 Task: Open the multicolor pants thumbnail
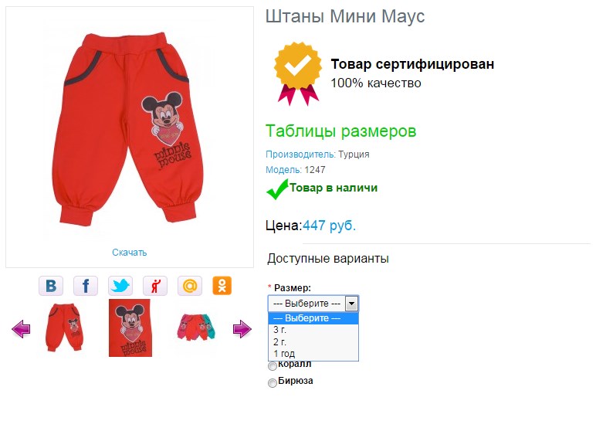pyautogui.click(x=196, y=327)
